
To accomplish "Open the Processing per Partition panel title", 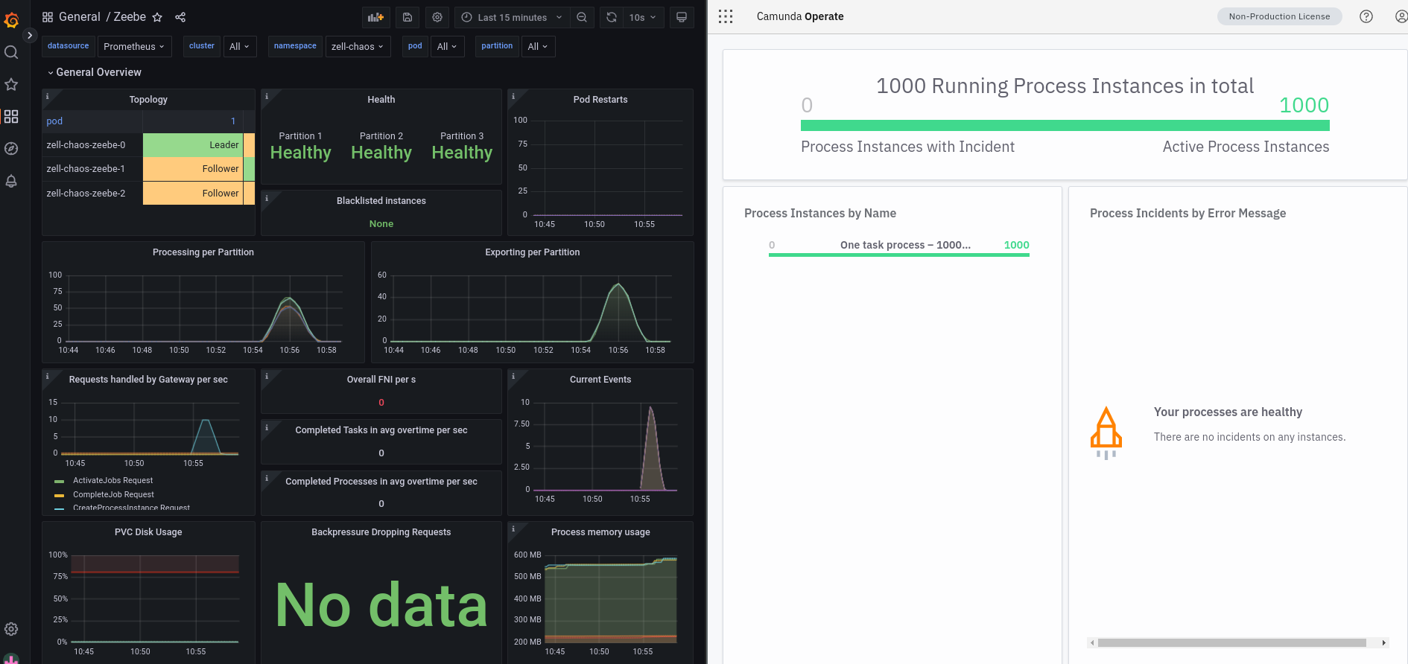I will [x=203, y=252].
